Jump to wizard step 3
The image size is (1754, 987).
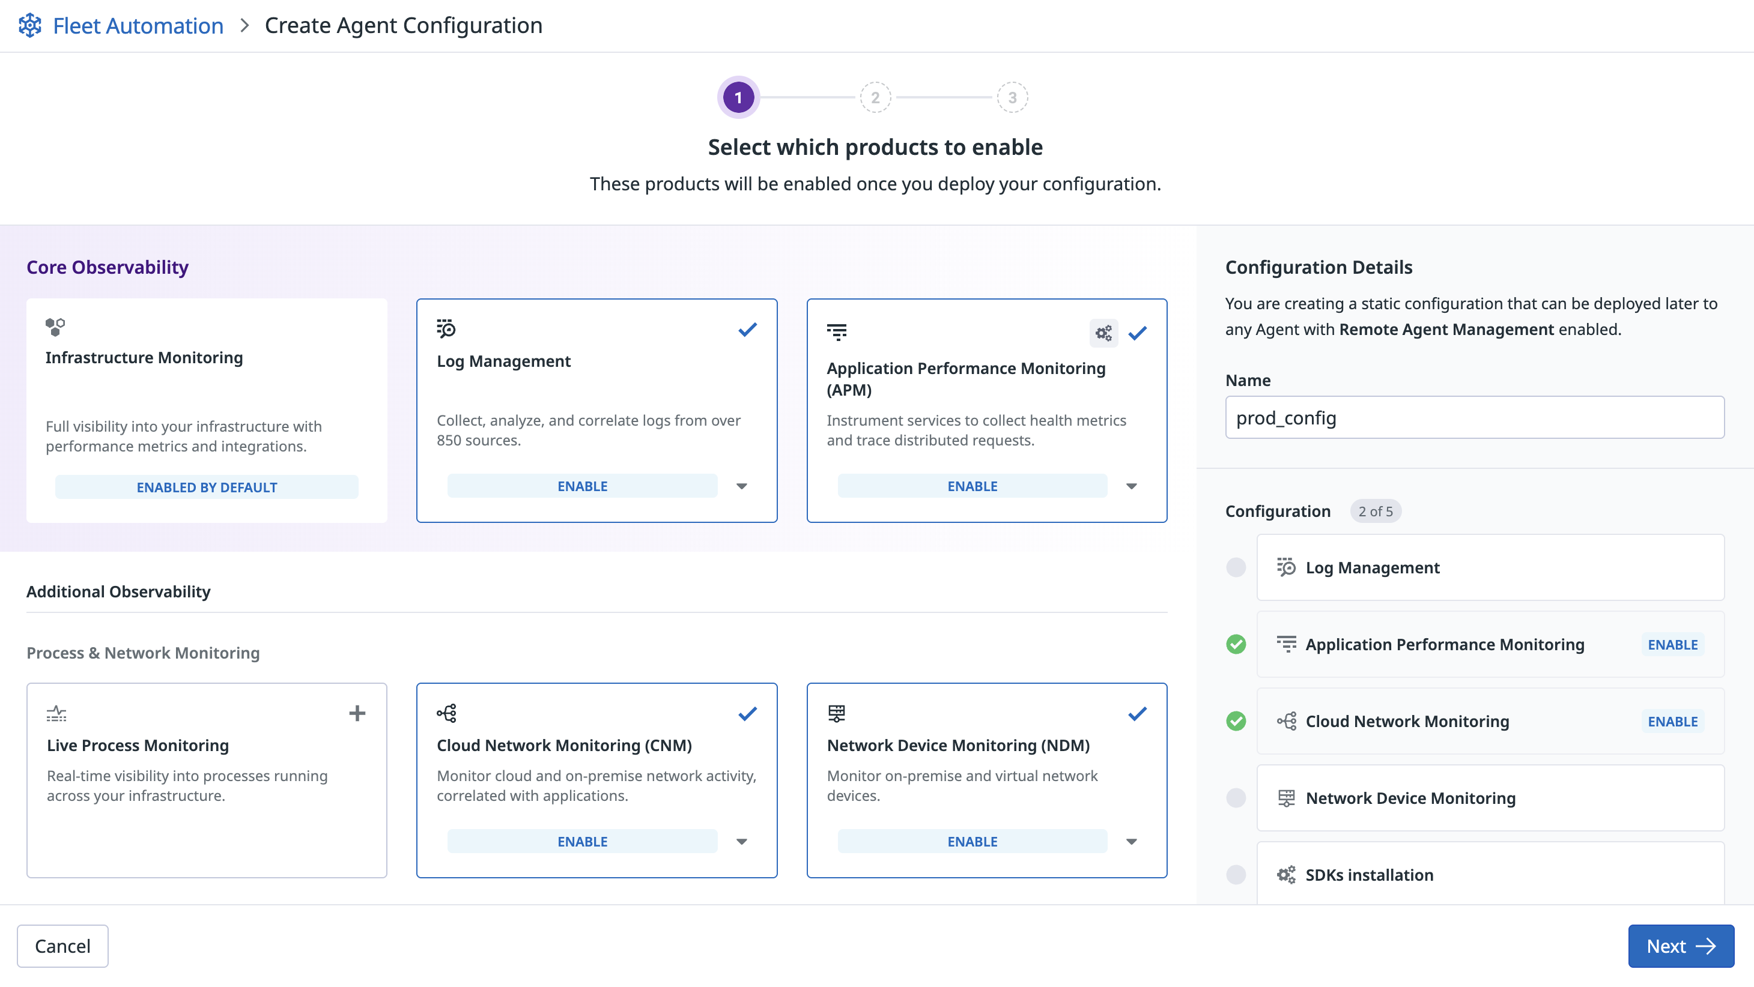click(x=1012, y=97)
